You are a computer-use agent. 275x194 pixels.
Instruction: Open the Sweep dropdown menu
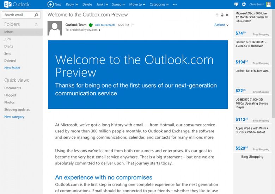(x=118, y=5)
